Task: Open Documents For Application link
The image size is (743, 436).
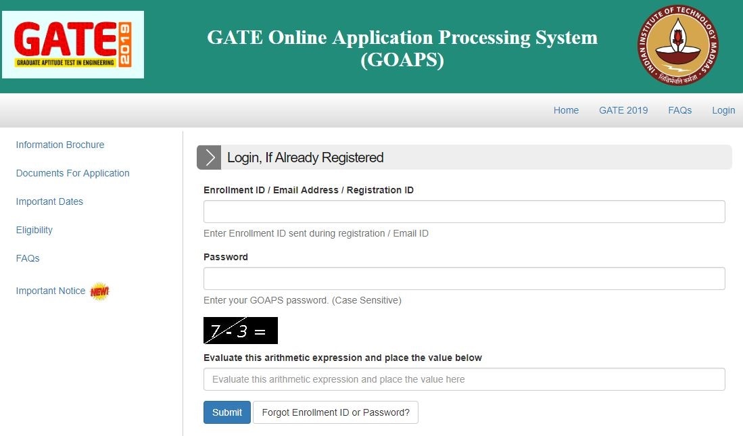Action: pos(72,174)
